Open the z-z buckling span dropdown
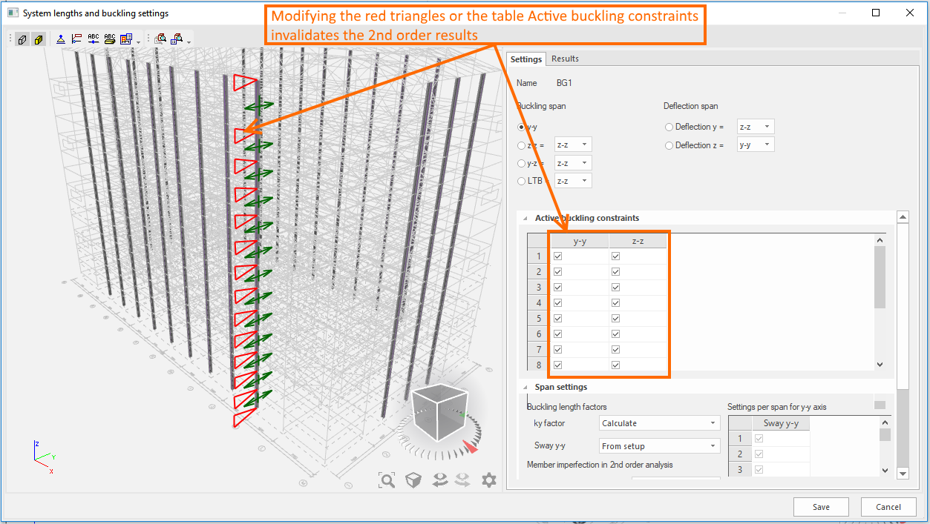The image size is (930, 524). point(573,145)
